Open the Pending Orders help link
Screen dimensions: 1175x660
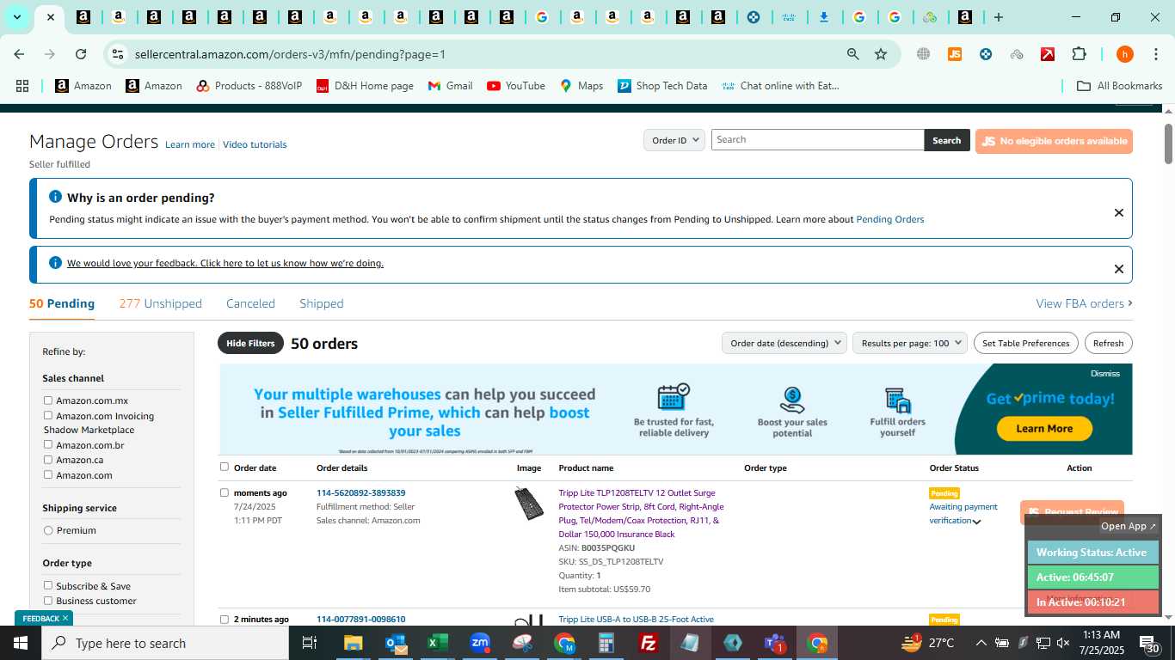[890, 219]
